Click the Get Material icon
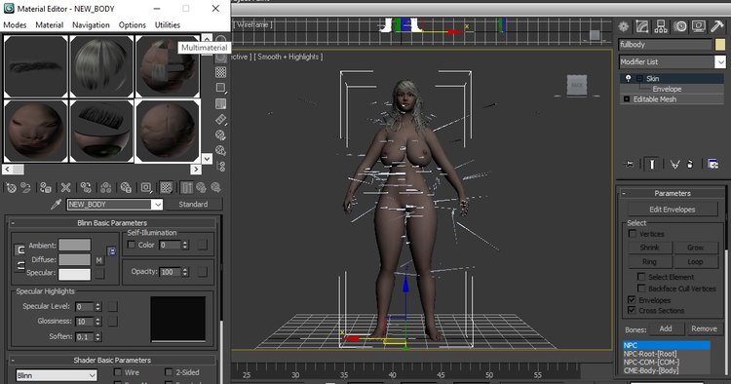 point(11,188)
